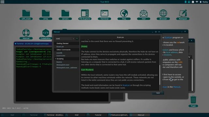This screenshot has width=209, height=117.
Task: Open Metaxploit.scan_address entry in sidebar
Action: [x=67, y=68]
